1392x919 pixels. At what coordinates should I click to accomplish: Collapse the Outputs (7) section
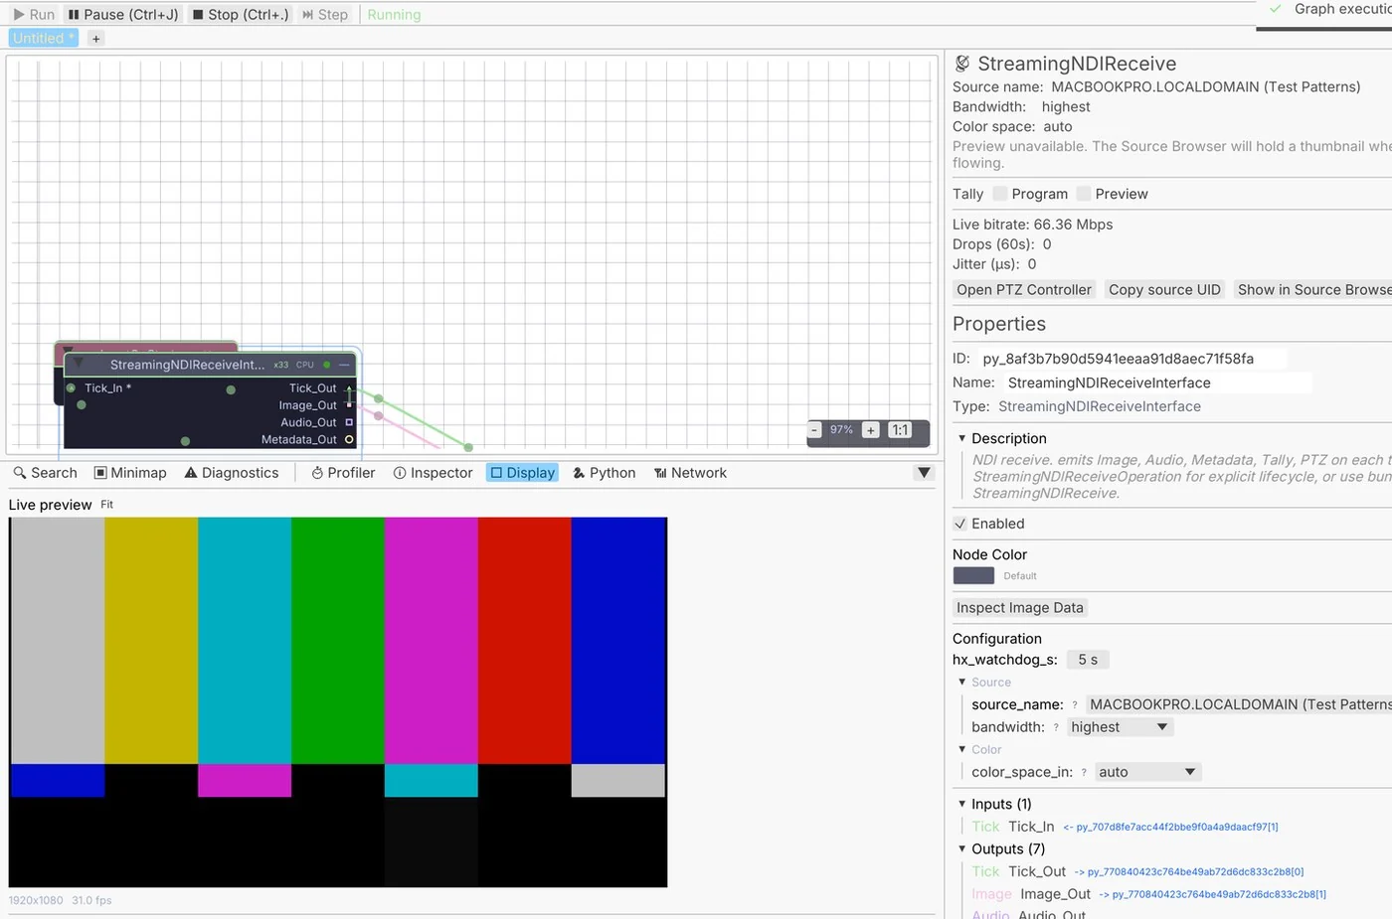(961, 848)
